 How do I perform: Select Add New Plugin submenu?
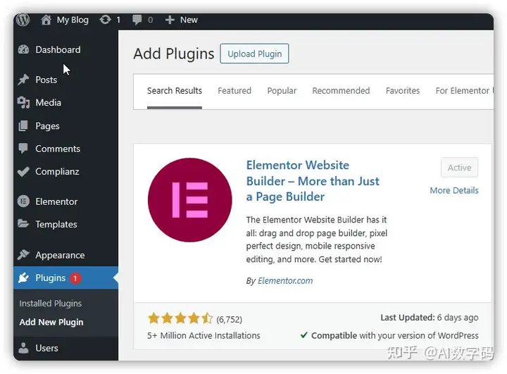tap(51, 323)
